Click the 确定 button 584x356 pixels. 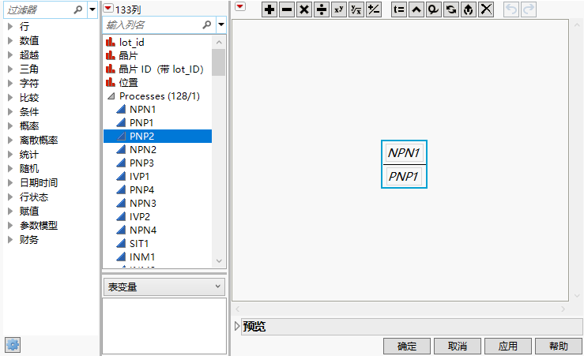click(407, 347)
